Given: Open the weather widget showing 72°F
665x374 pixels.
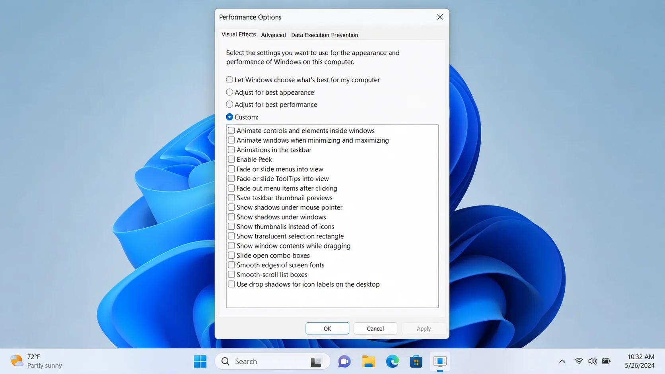Looking at the screenshot, I should pos(36,361).
